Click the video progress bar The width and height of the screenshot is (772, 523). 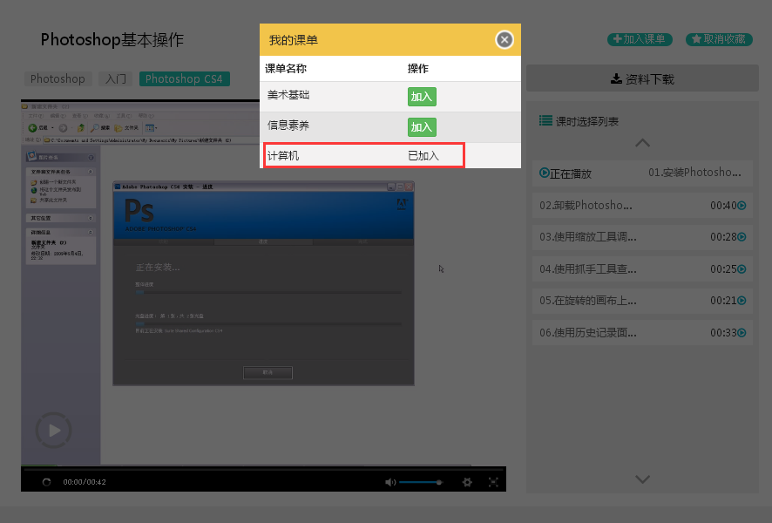[263, 469]
